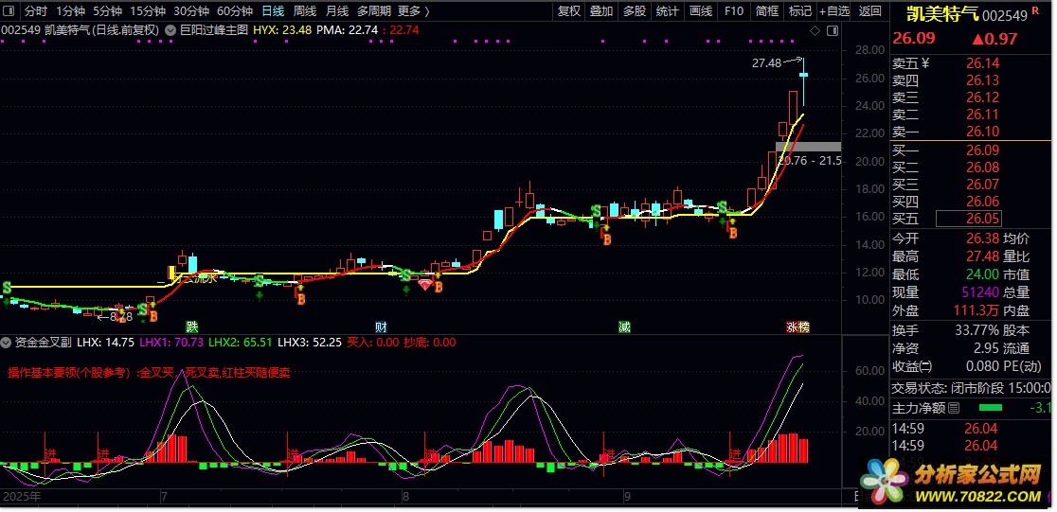Add stock to watchlist with +自选

(834, 10)
